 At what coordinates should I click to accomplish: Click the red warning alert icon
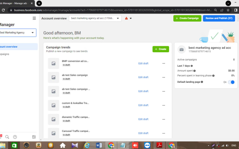(x=127, y=18)
